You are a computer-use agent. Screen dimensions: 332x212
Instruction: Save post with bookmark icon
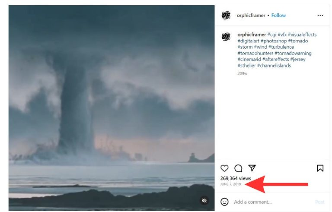click(x=320, y=168)
